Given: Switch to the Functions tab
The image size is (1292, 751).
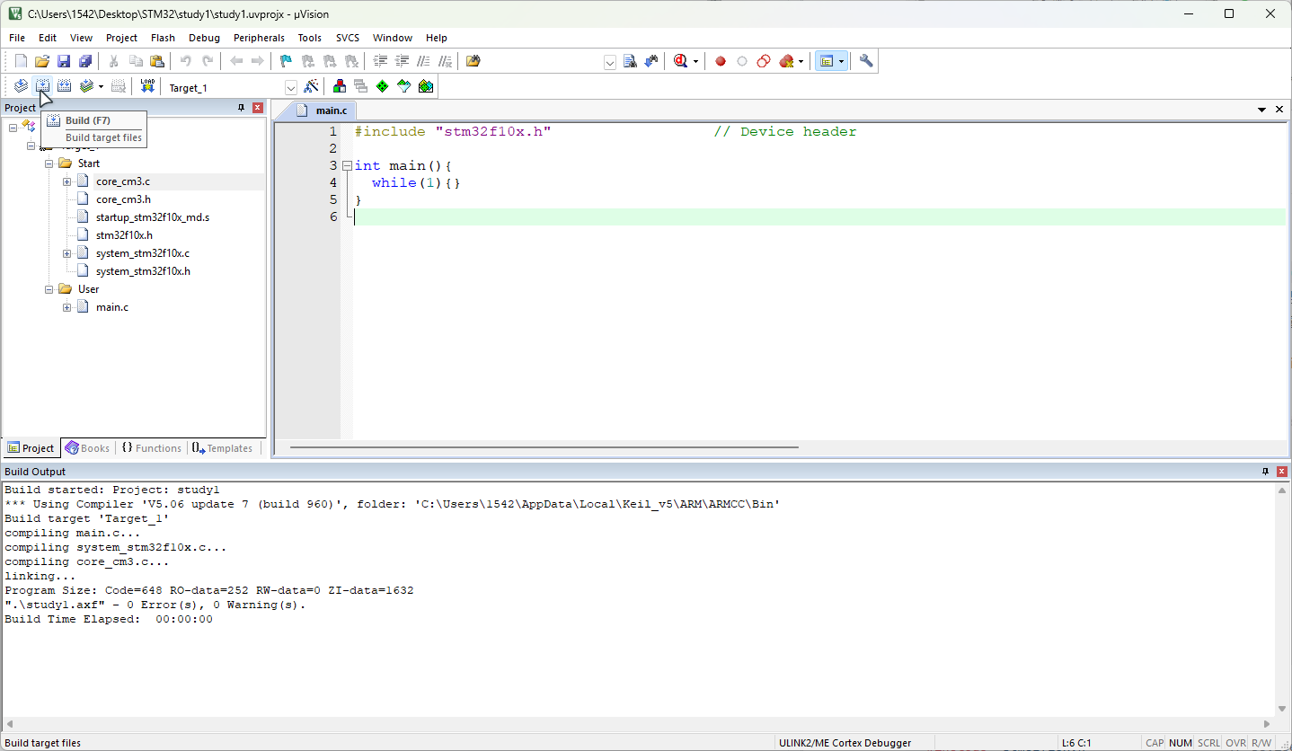Looking at the screenshot, I should [x=151, y=448].
